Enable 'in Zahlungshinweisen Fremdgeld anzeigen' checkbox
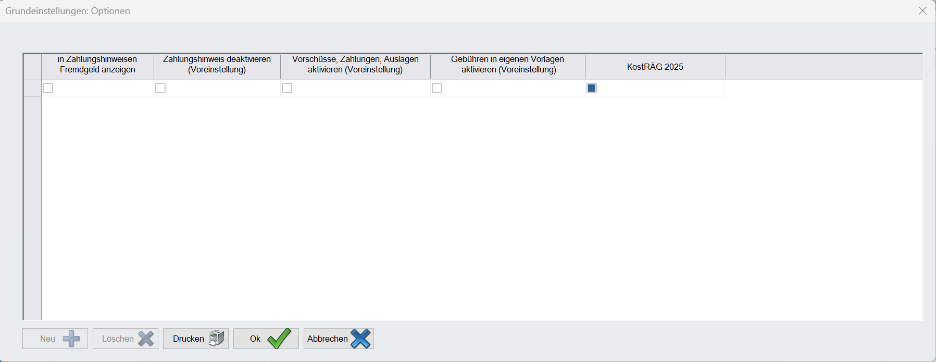Viewport: 936px width, 362px height. point(48,88)
